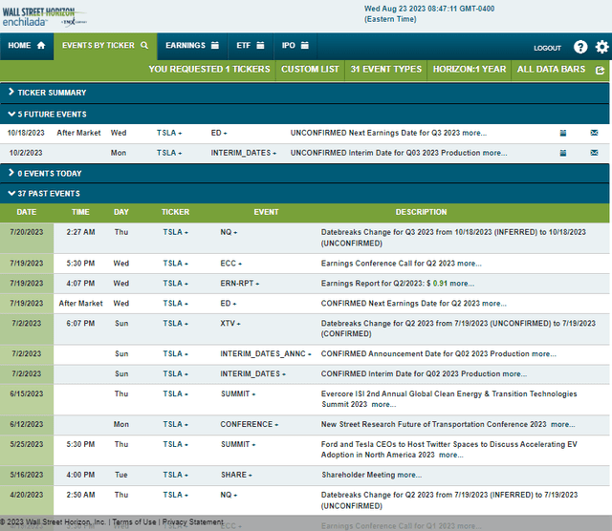Viewport: 612px width, 531px height.
Task: Sort by the EVENT column header
Action: tap(266, 212)
